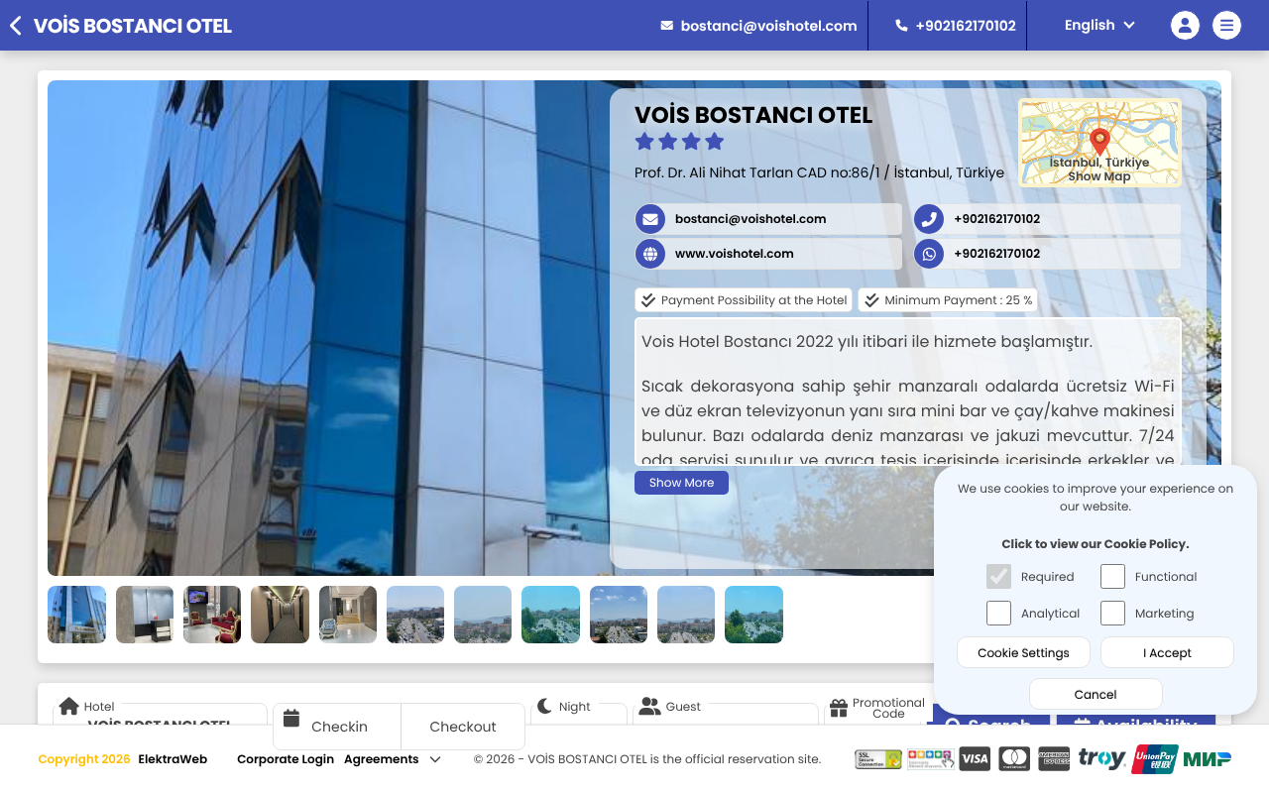Click the WhatsApp icon
Viewport: 1269px width, 793px height.
[929, 254]
